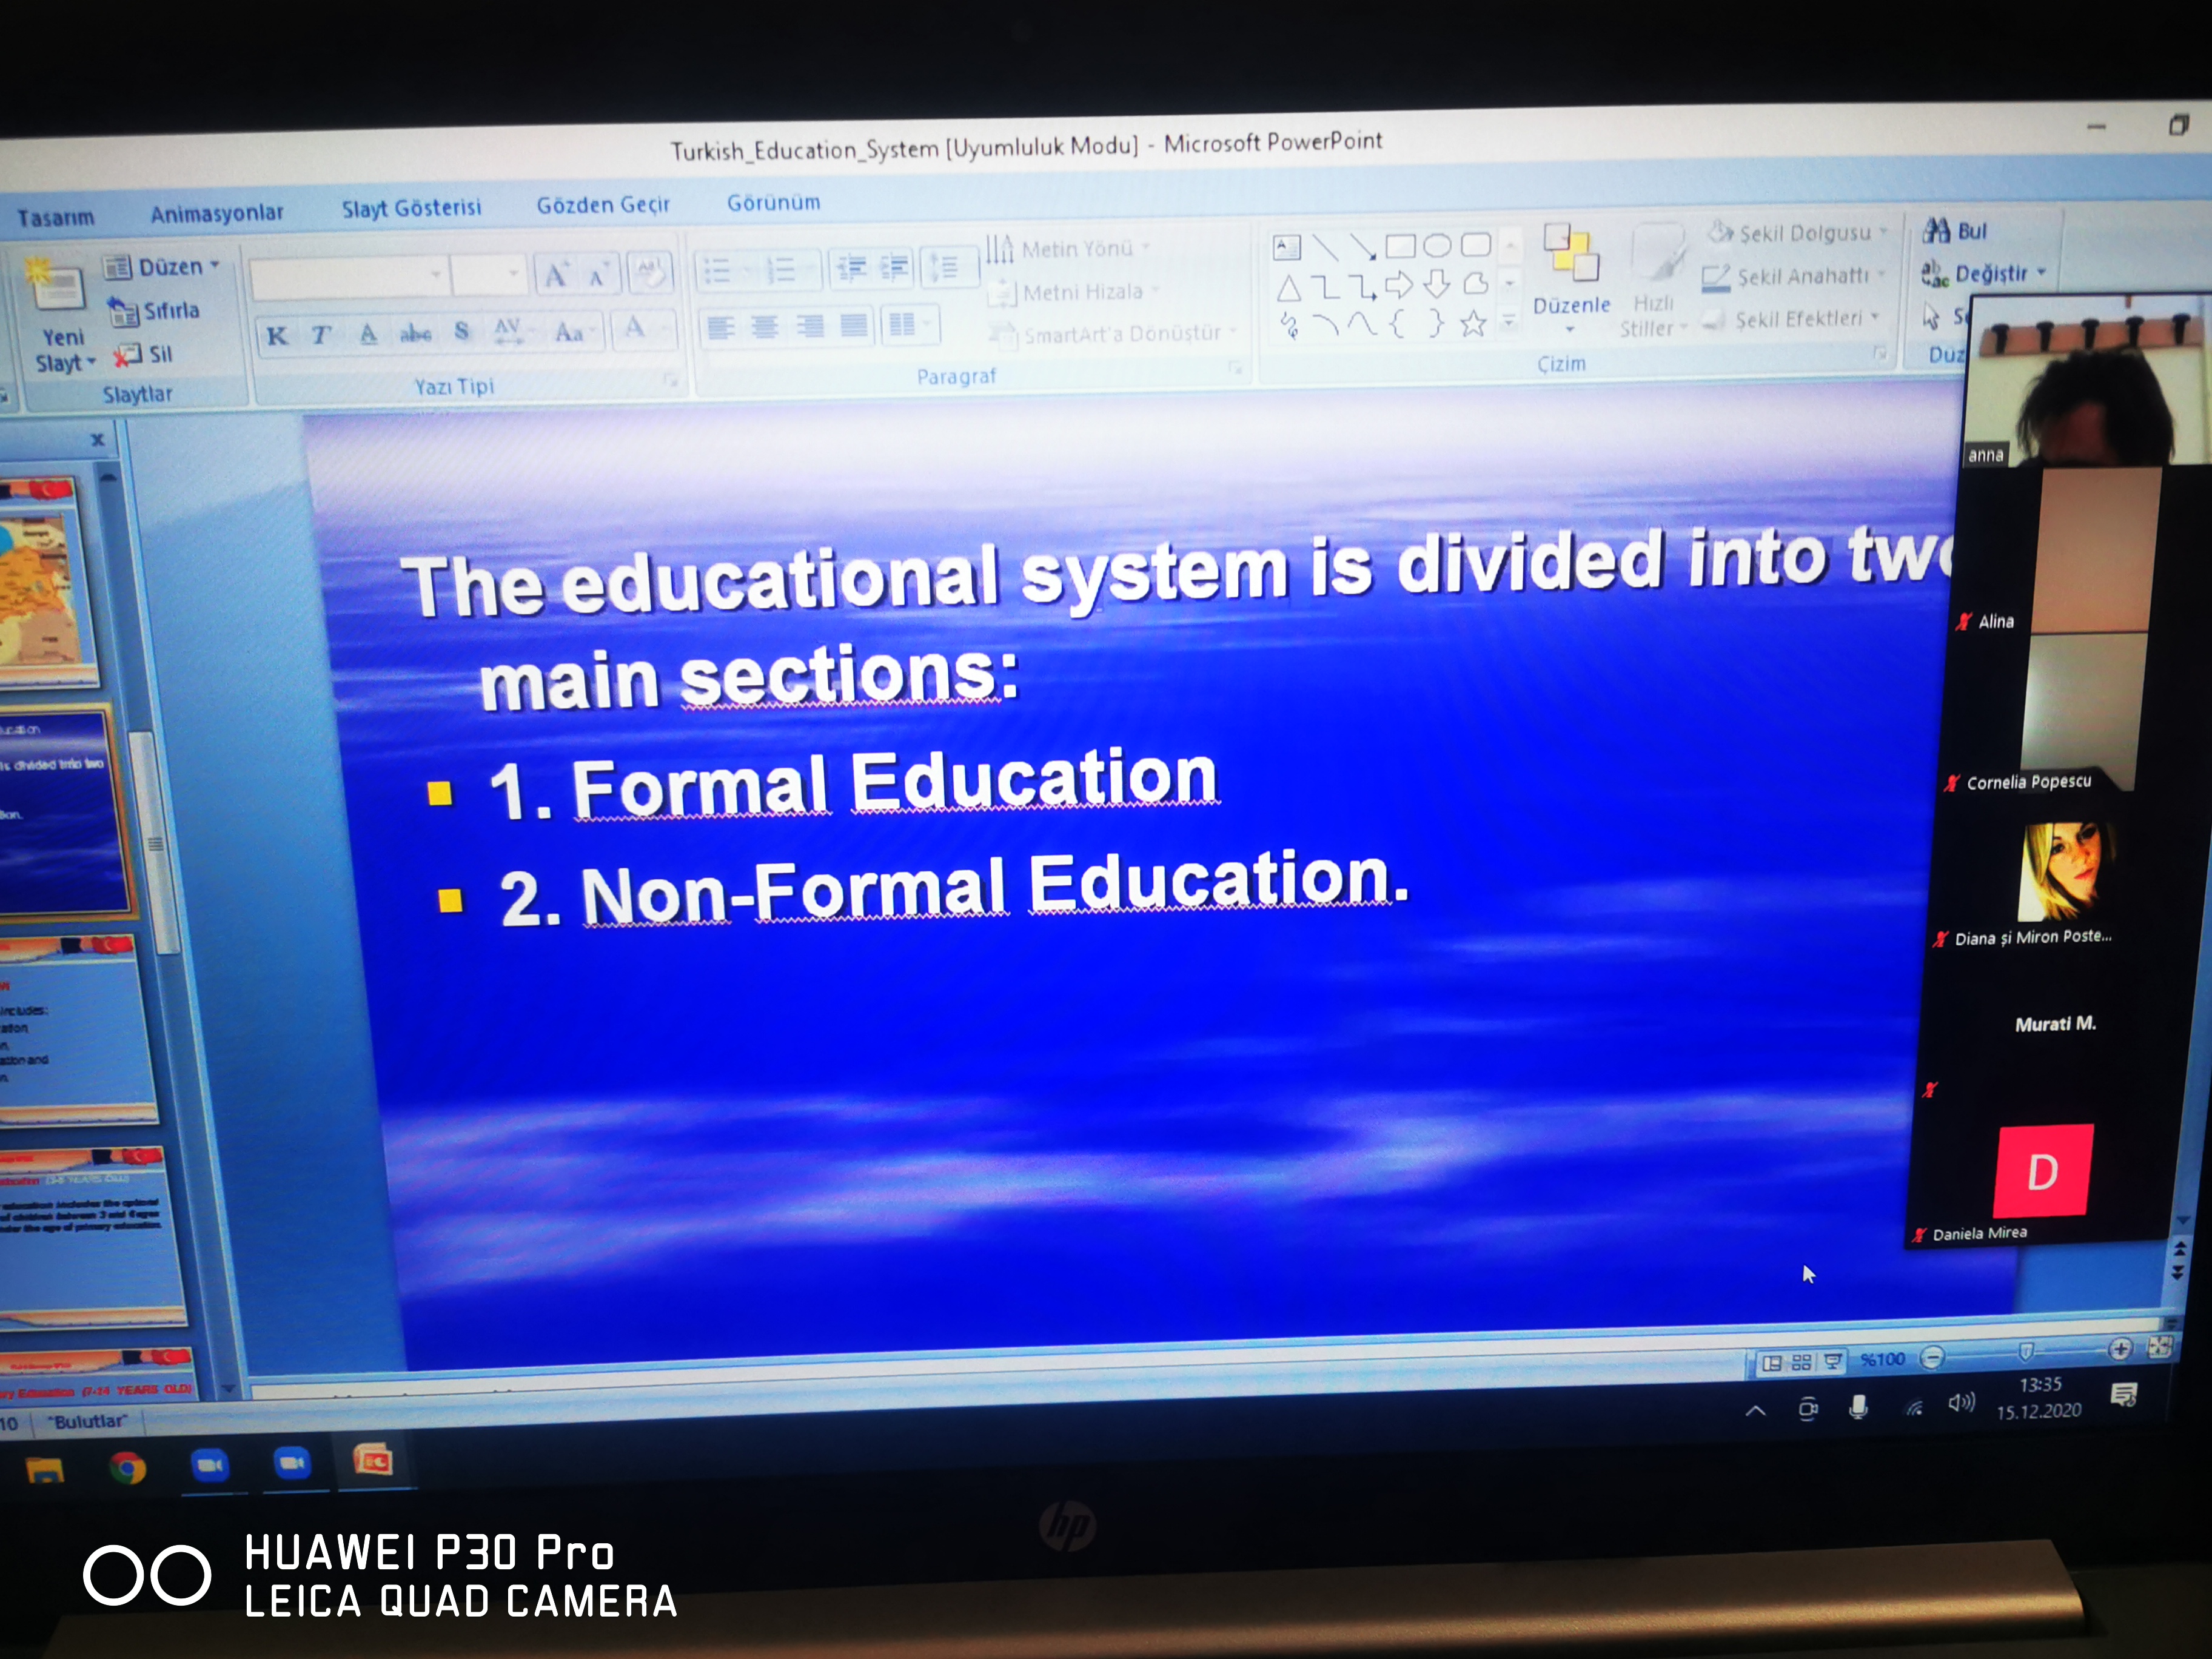The height and width of the screenshot is (1659, 2212).
Task: Click the Yeni Slayt new slide icon
Action: coord(56,286)
